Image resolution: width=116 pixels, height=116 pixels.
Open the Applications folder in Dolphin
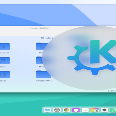point(5,46)
